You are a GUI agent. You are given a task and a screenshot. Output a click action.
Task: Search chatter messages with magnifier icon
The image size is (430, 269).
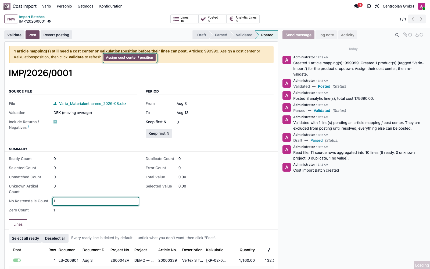tap(397, 35)
